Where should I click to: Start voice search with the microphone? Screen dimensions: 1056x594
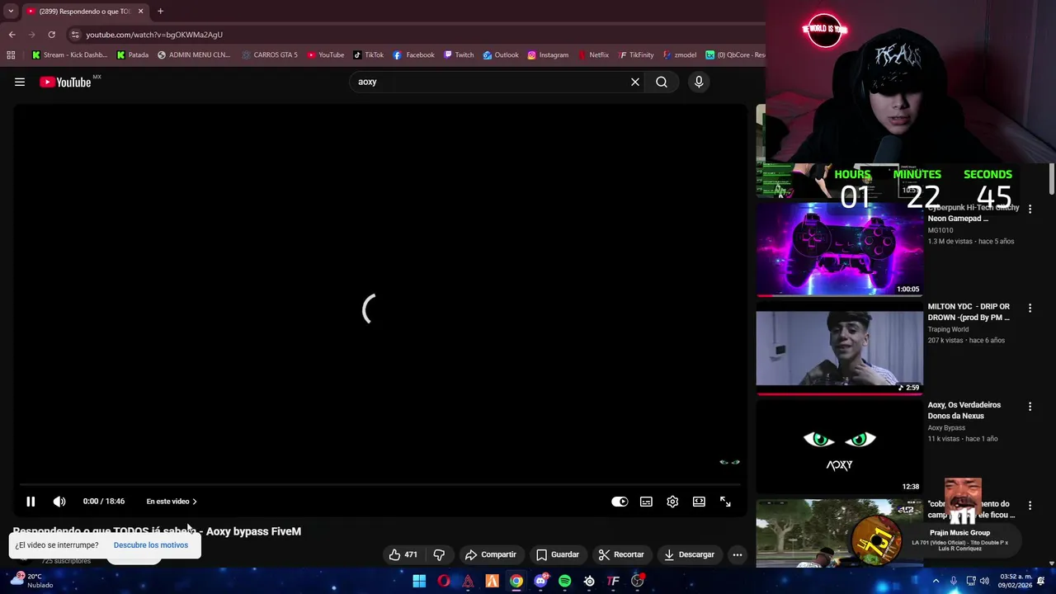(699, 82)
